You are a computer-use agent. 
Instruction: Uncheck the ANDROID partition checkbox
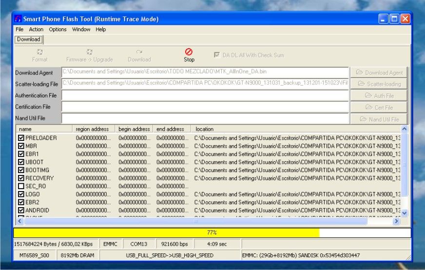click(x=21, y=210)
